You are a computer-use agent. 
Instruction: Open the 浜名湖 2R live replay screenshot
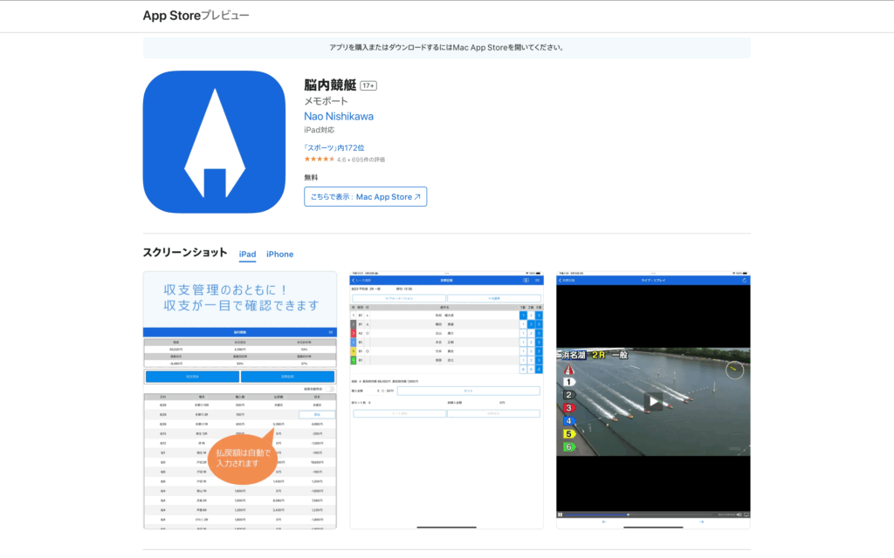[653, 400]
